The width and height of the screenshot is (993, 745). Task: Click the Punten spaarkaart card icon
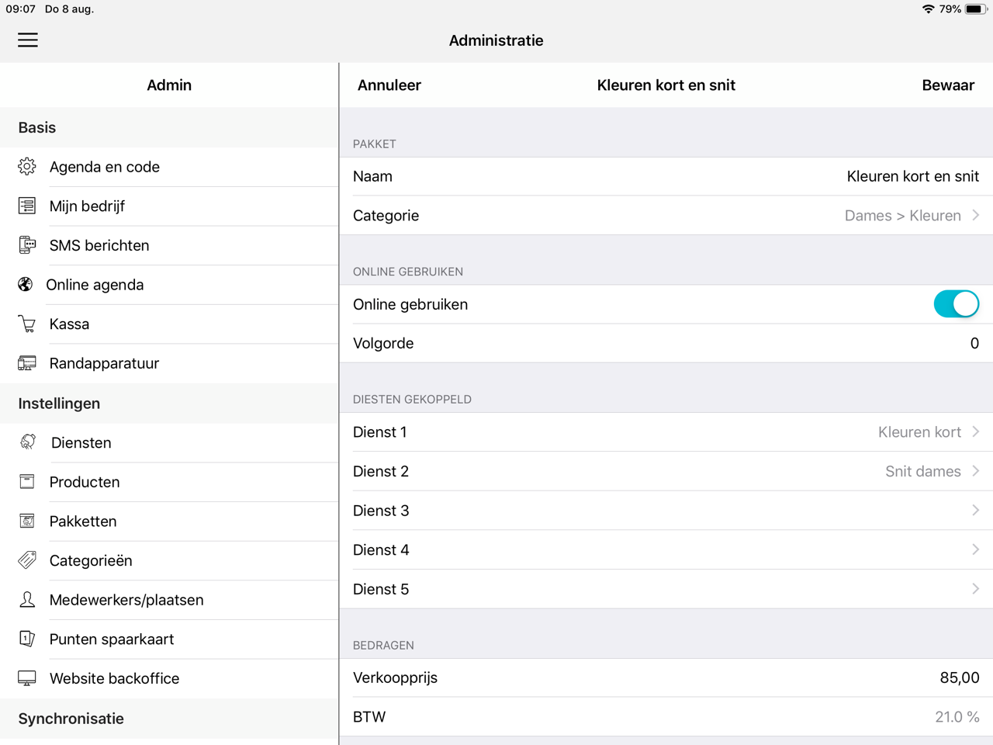(27, 639)
